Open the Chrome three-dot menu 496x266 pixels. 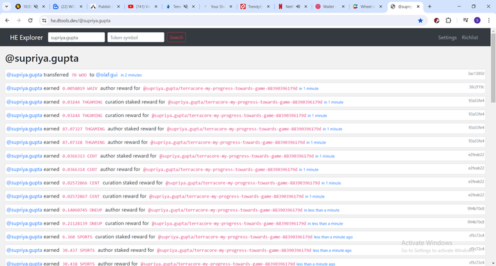pos(489,20)
